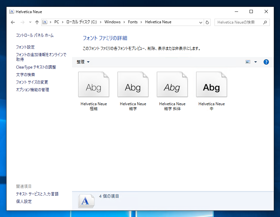Select ローカル ディスク (C:) breadcrumb

point(82,22)
